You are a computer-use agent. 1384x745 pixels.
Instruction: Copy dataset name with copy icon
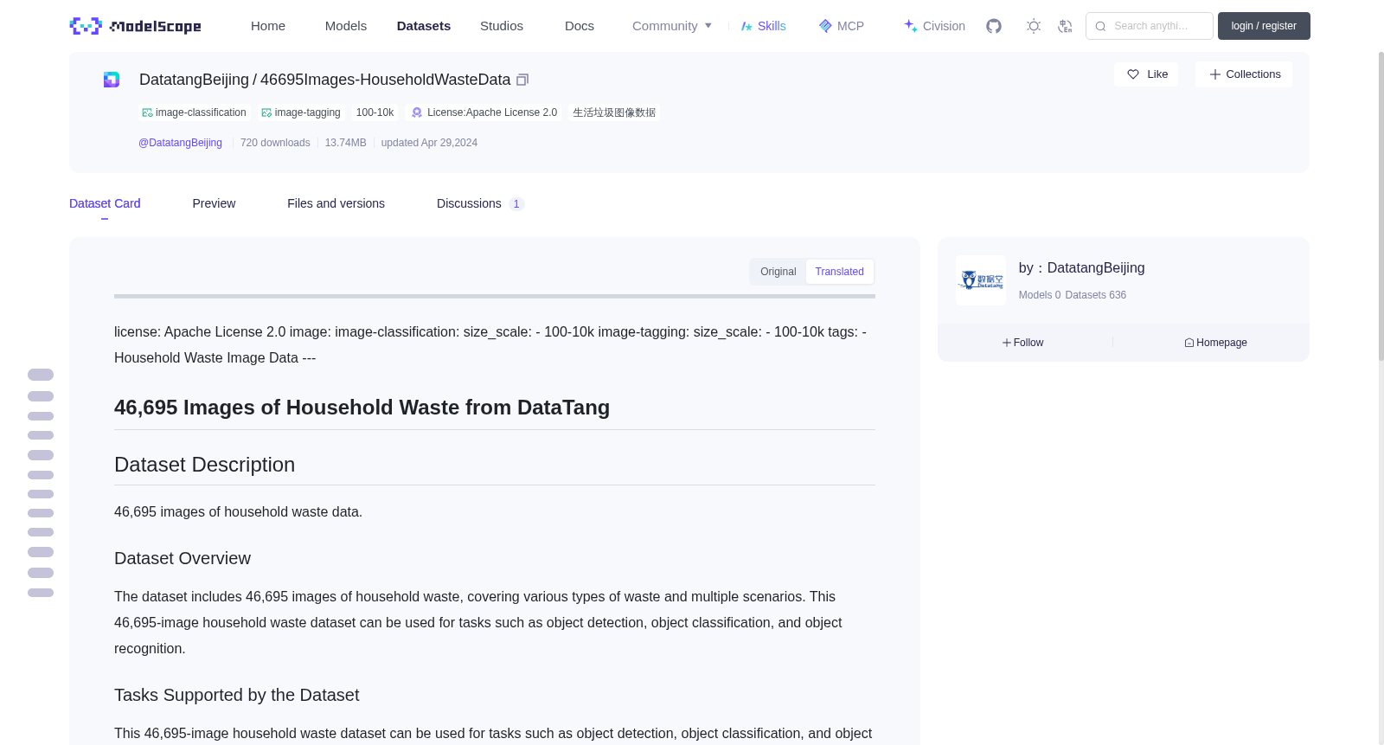pyautogui.click(x=522, y=80)
